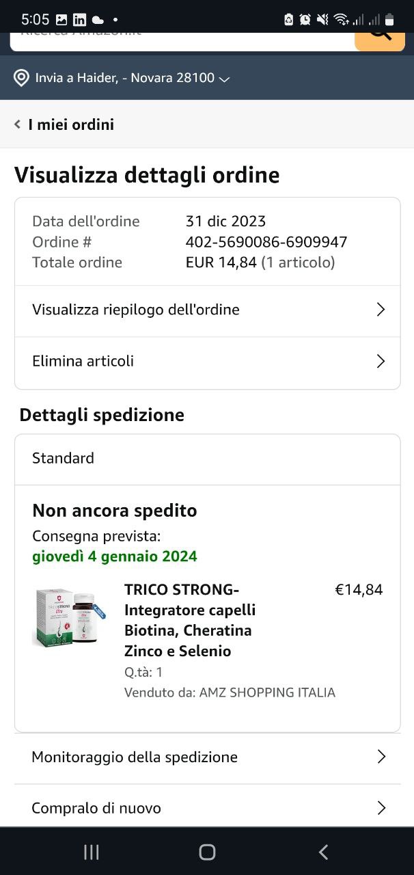Open chevron for Visualizza riepilogo dell'ordine
This screenshot has height=875, width=414.
point(381,310)
